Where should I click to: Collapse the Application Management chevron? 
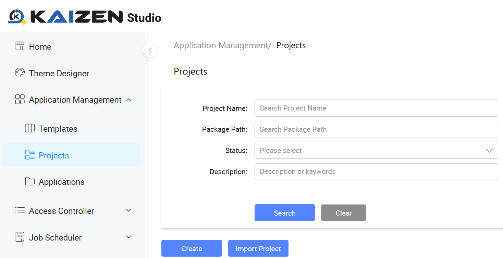[x=129, y=100]
